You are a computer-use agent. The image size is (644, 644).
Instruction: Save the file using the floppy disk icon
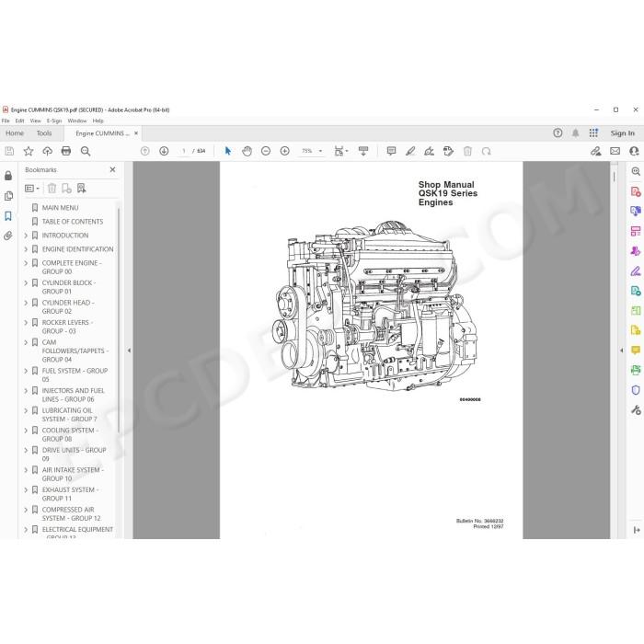[x=9, y=151]
